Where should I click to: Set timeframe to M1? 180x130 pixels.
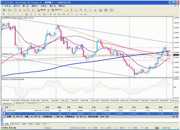pos(51,14)
